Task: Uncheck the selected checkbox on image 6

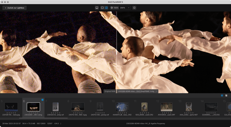Action: click(x=42, y=100)
